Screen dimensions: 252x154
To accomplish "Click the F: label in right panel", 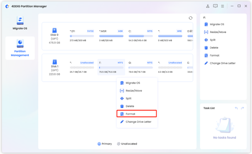I will click(x=204, y=18).
